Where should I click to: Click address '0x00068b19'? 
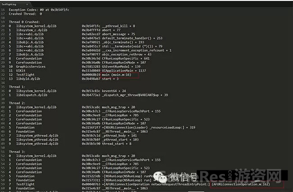click(x=91, y=75)
